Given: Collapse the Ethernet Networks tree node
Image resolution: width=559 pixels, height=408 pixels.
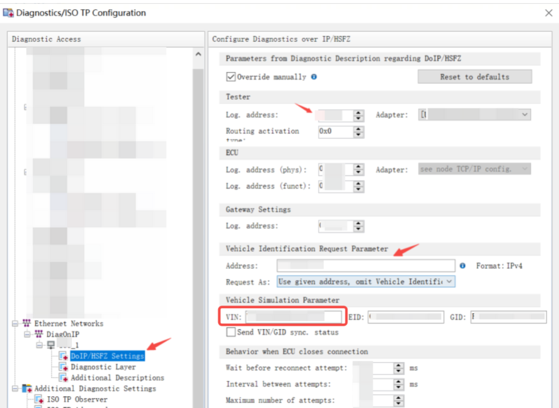Looking at the screenshot, I should pos(15,324).
